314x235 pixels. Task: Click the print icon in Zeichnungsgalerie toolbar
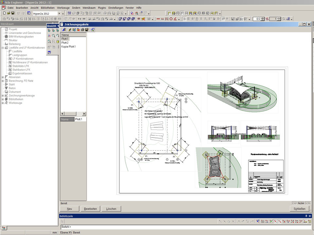click(83, 30)
